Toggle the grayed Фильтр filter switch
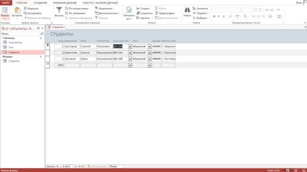 click(101, 18)
